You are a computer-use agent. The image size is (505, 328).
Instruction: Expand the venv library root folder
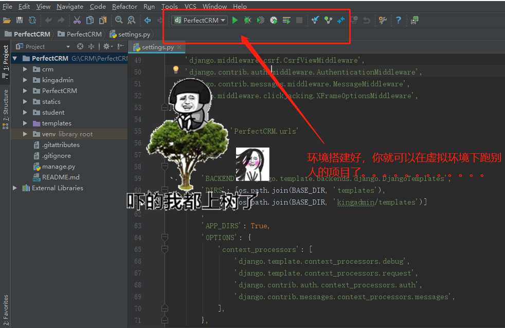25,134
